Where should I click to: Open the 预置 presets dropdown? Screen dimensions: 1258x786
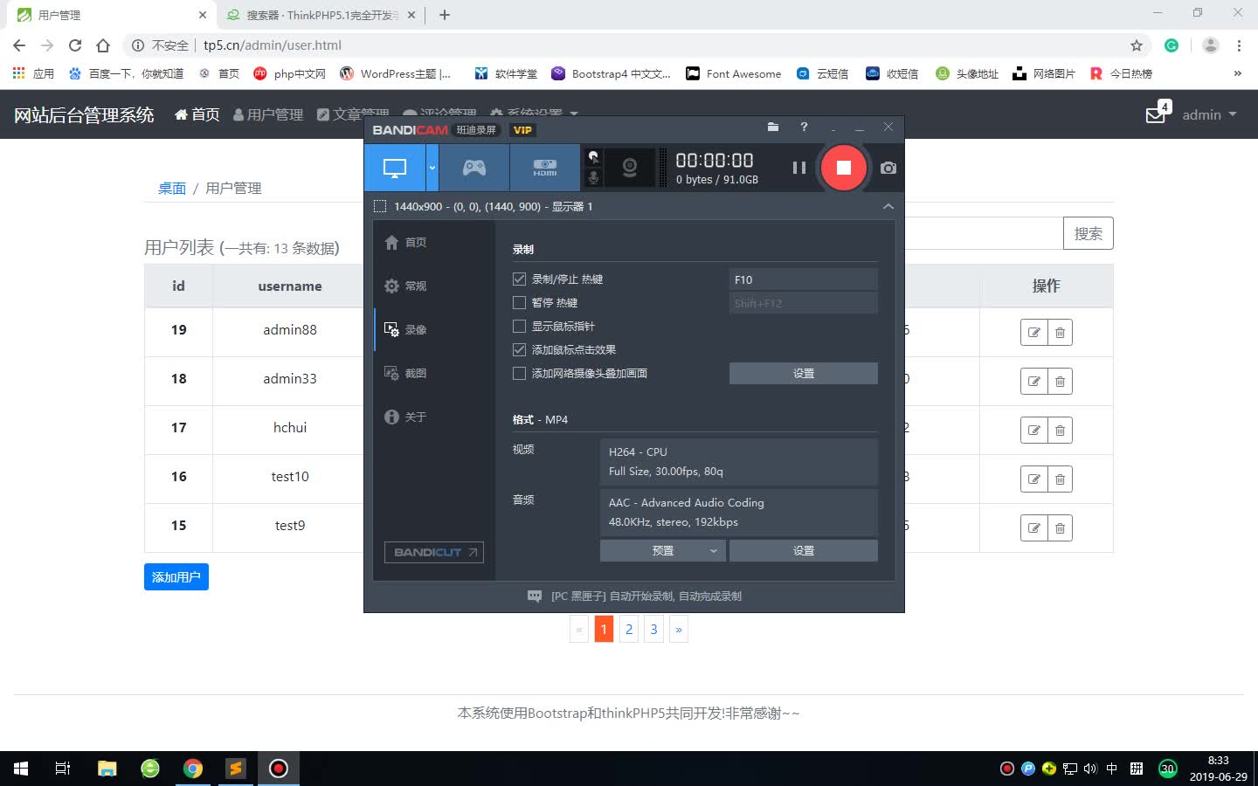(x=663, y=550)
